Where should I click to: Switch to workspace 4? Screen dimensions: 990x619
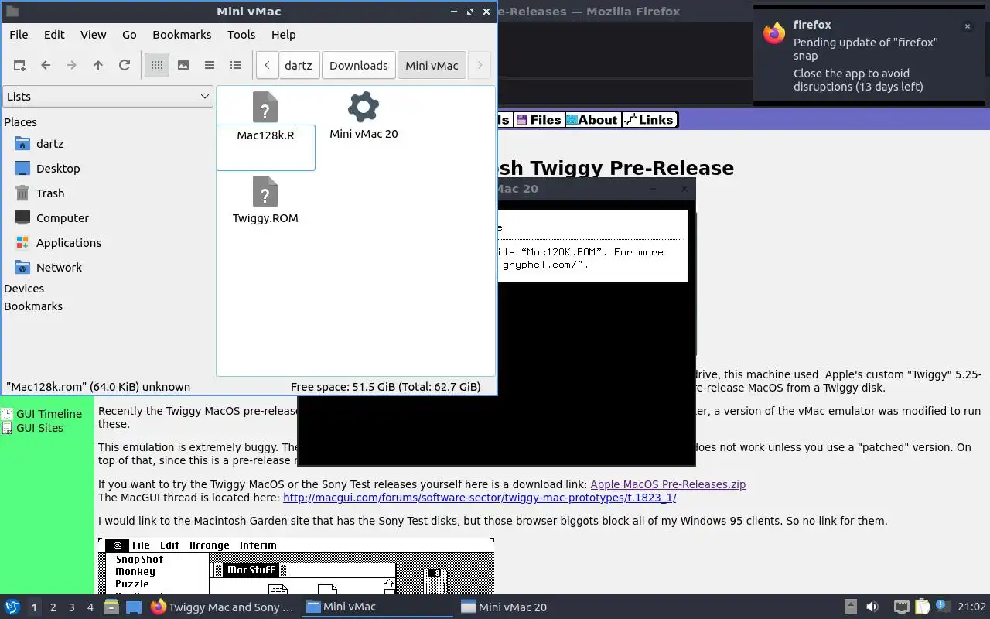(x=90, y=607)
